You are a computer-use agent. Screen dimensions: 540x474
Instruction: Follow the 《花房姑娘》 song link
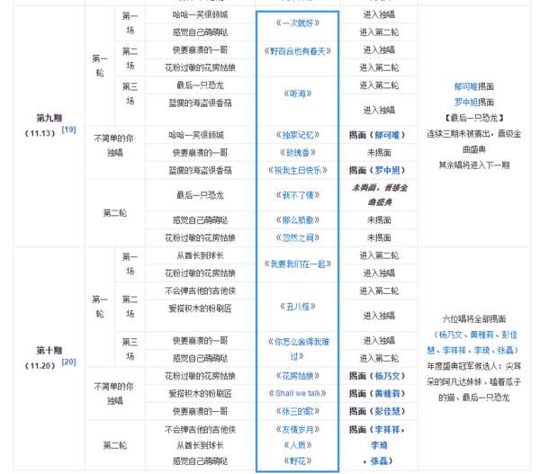(x=298, y=376)
